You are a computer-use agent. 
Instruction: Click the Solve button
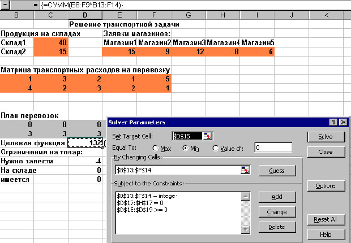[x=326, y=137]
